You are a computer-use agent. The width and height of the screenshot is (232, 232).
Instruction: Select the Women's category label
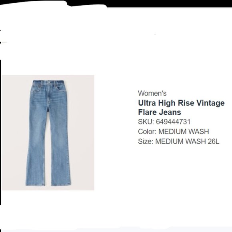coord(152,93)
